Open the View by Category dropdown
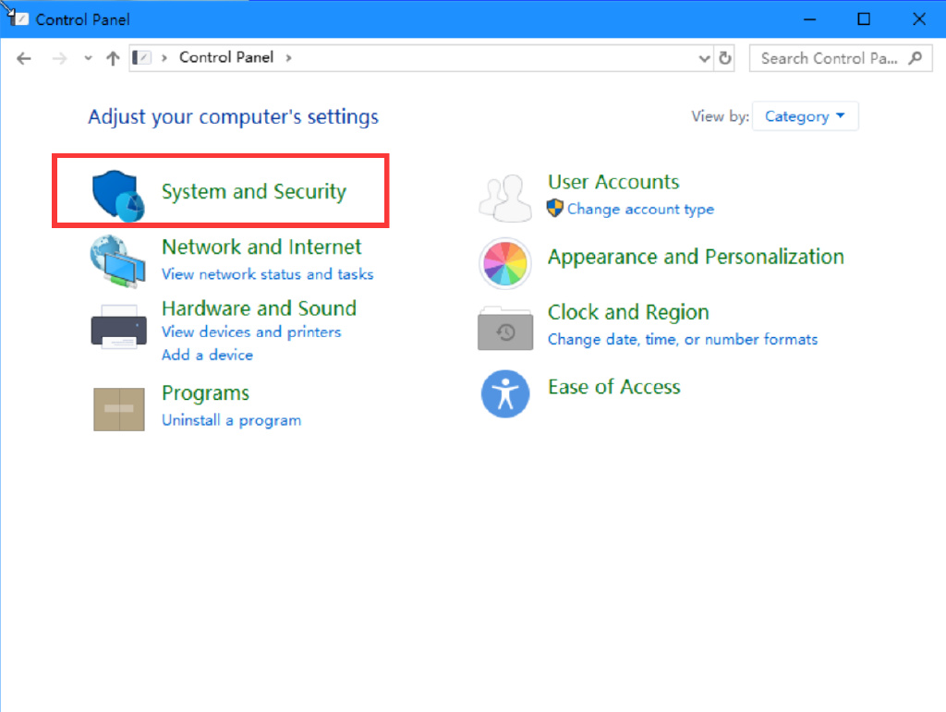946x712 pixels. point(805,116)
